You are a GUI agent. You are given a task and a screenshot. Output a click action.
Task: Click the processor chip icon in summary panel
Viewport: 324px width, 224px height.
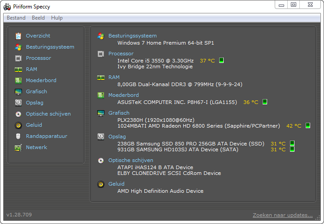point(101,54)
